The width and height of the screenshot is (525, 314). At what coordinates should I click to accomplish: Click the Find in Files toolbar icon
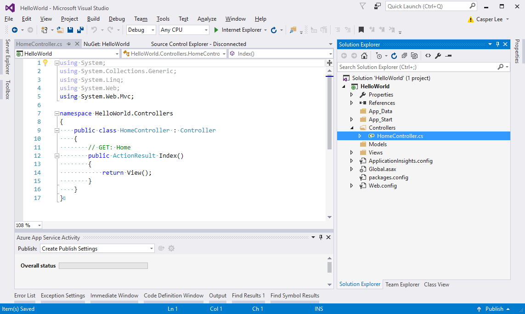coord(293,30)
